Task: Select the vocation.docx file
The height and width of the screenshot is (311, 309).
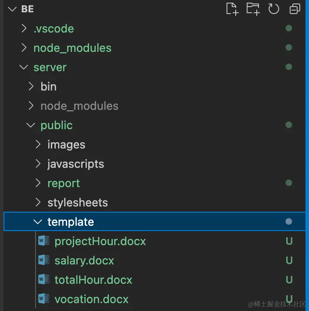Action: 91,299
